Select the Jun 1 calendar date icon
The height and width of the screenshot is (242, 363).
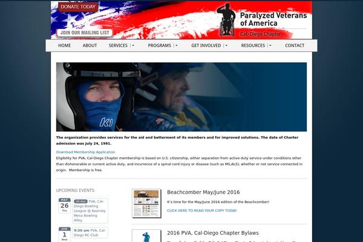click(64, 234)
